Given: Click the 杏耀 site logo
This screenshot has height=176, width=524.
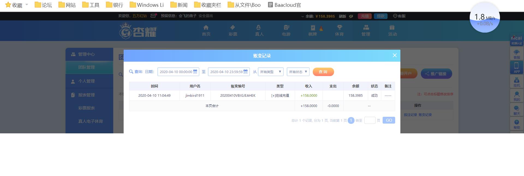Looking at the screenshot, I should 138,31.
